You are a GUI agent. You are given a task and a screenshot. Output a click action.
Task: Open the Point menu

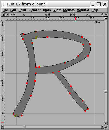pyautogui.click(x=22, y=10)
